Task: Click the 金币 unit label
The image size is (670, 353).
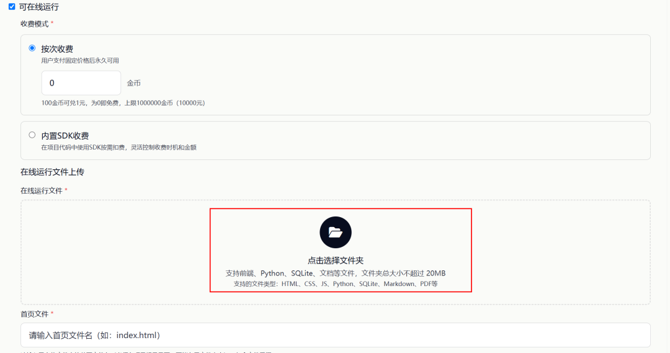Action: [134, 83]
